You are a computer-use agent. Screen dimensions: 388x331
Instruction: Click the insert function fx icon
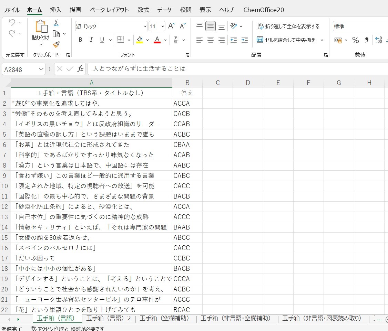pyautogui.click(x=80, y=69)
